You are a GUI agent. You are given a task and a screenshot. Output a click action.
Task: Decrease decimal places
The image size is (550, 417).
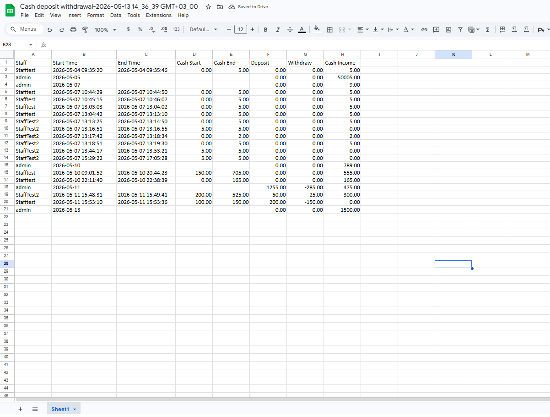[x=152, y=29]
